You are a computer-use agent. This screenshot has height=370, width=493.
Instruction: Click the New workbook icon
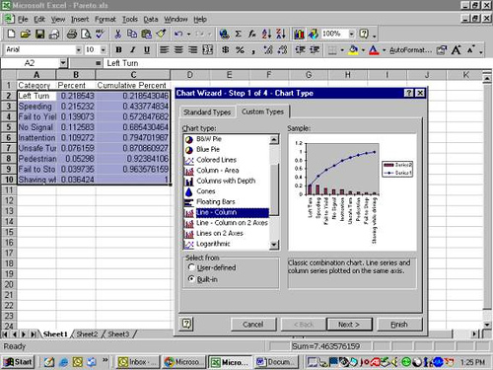coord(11,34)
